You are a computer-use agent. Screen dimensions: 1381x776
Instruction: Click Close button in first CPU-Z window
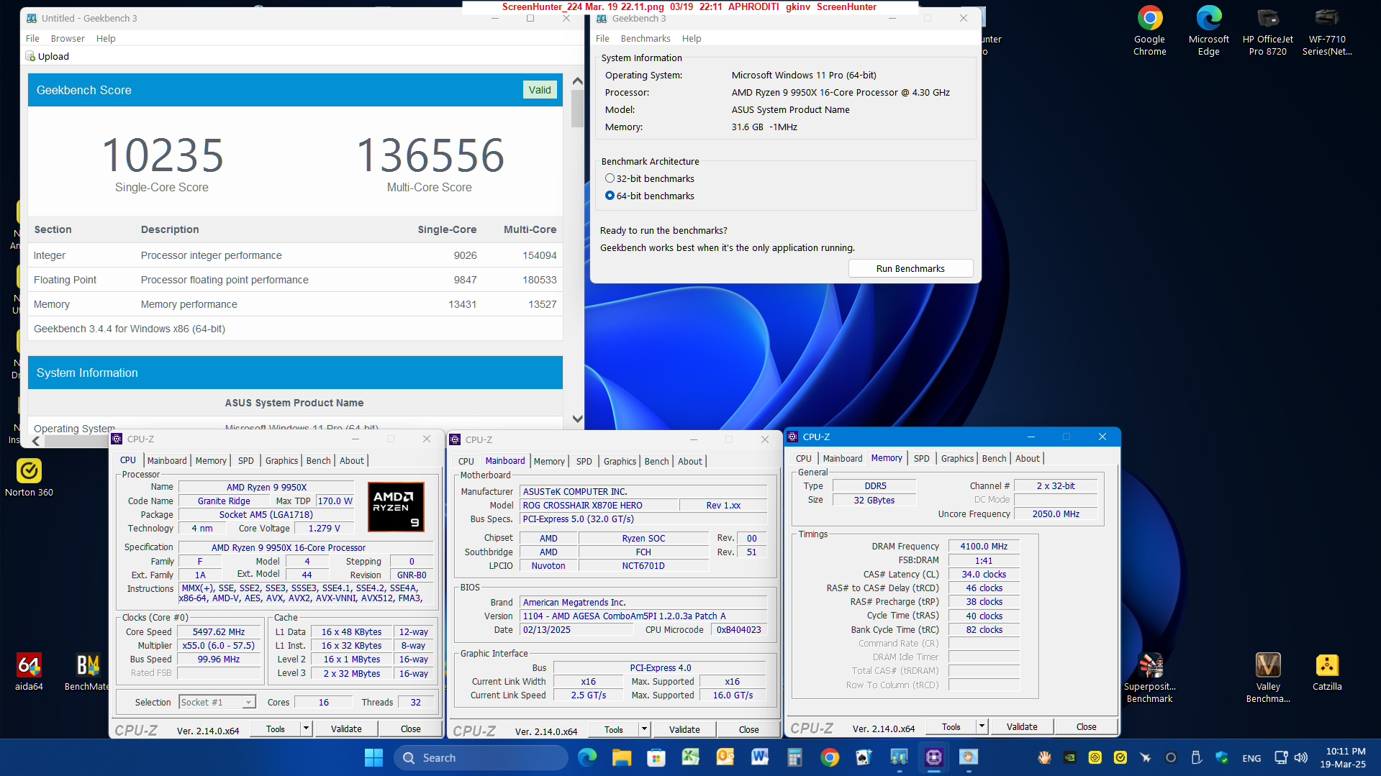[x=411, y=729]
